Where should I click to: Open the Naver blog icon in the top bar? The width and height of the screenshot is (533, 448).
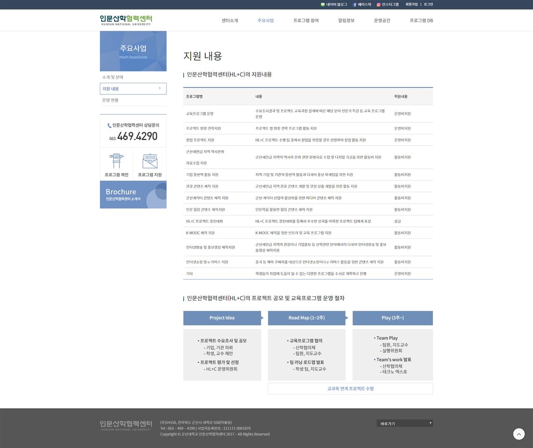coord(323,5)
